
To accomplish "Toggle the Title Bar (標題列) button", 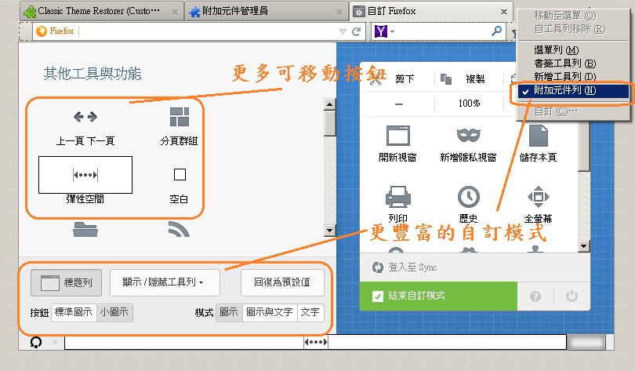I will [x=66, y=282].
